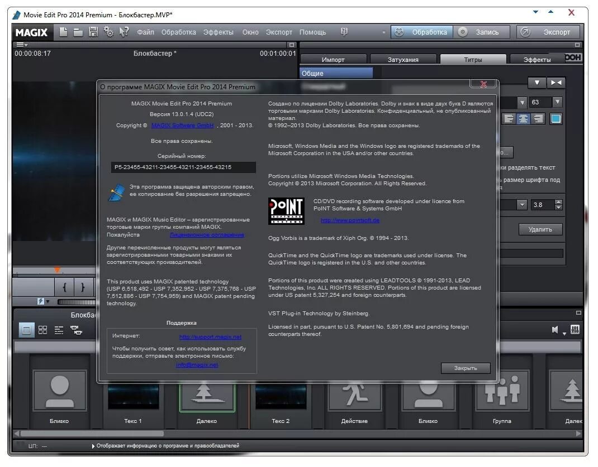Open program settings with the gears icon
Image resolution: width=598 pixels, height=467 pixels.
(108, 32)
